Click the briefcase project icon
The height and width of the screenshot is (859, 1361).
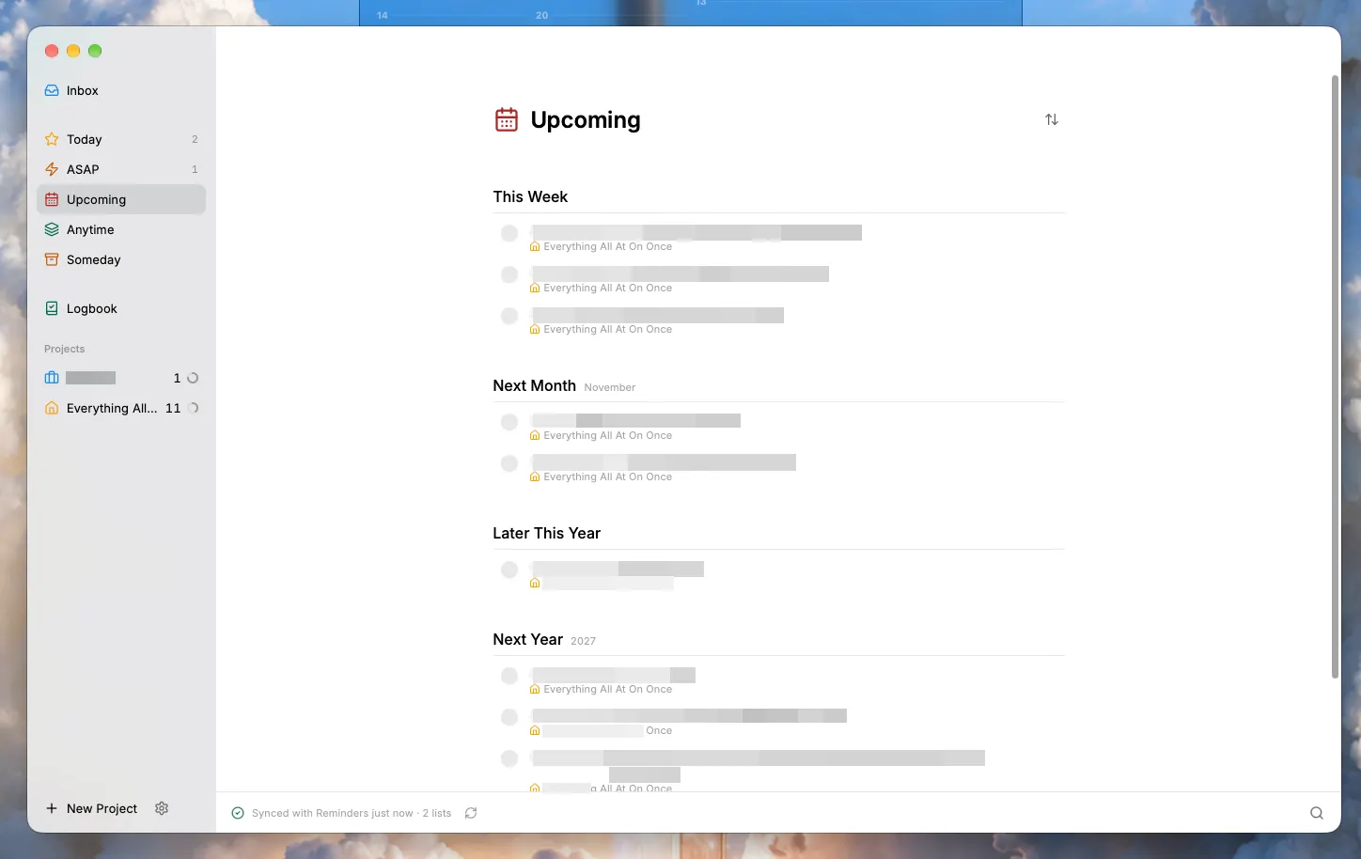52,378
